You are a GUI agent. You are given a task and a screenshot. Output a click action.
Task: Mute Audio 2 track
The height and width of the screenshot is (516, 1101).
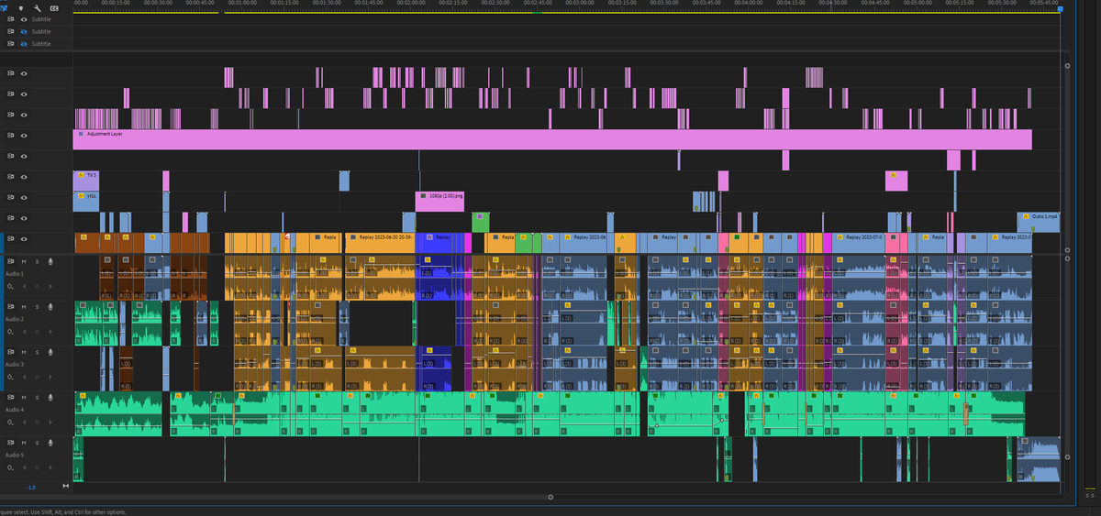pos(25,307)
